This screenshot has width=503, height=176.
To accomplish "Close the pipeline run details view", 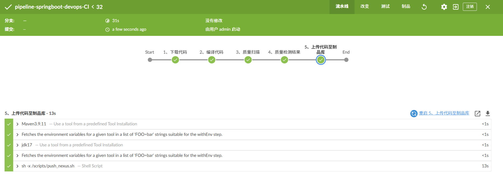I will 488,7.
